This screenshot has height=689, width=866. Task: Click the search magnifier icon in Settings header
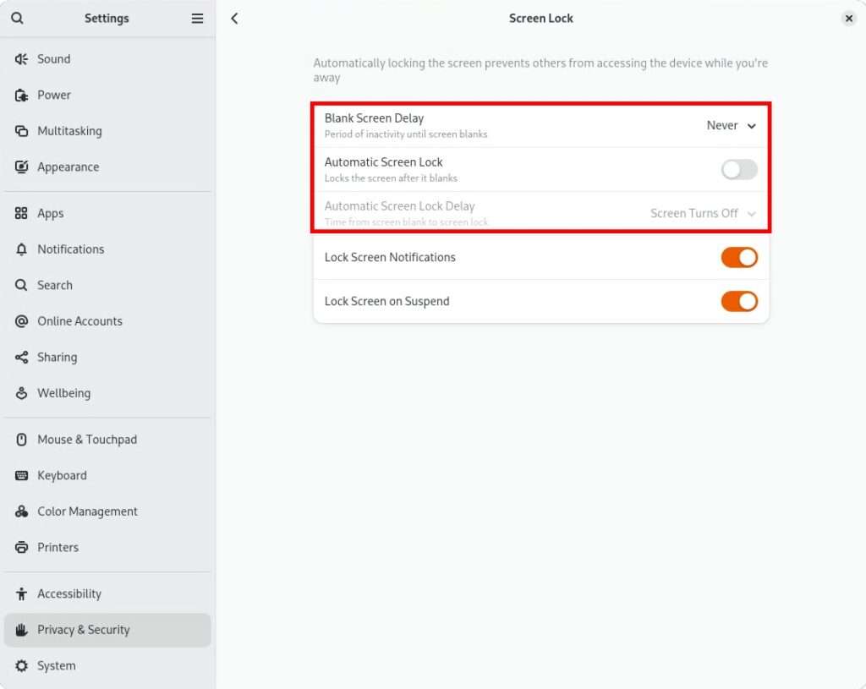[17, 19]
